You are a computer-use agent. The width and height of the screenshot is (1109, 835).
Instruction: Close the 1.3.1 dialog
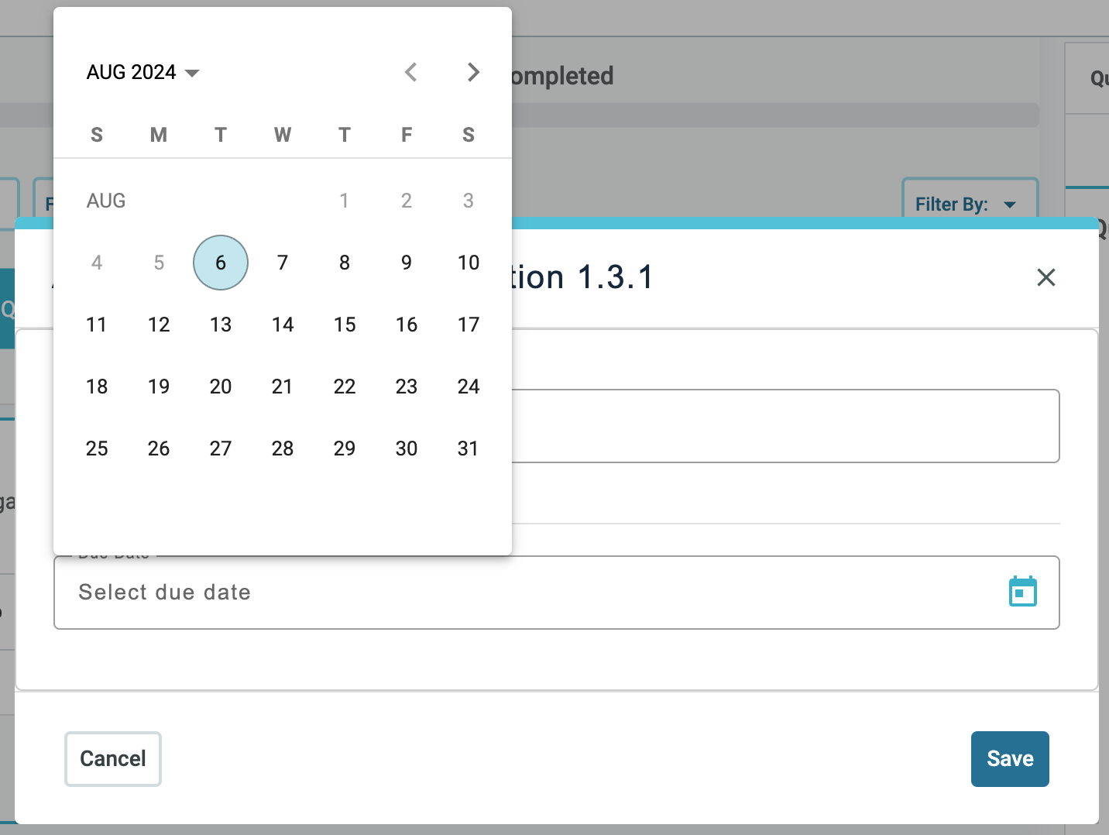coord(1046,277)
